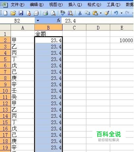Open the Name Box dropdown arrow

(38, 21)
